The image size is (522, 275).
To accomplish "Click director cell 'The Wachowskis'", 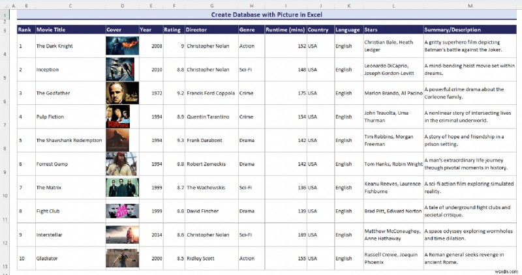I will 211,188.
